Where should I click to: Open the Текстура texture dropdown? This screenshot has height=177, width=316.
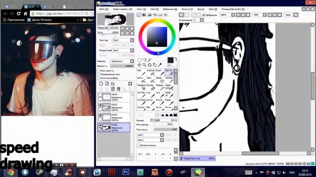tap(132, 40)
